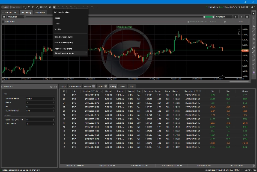Sort history by the Symbol column header
257x172 pixels.
coord(108,91)
